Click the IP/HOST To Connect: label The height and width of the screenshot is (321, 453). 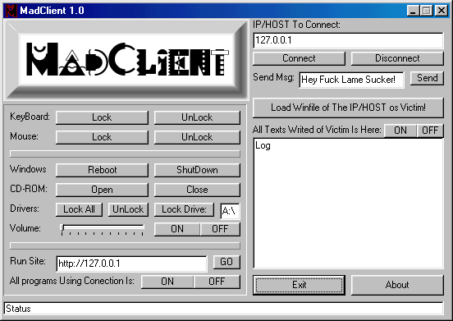(296, 25)
